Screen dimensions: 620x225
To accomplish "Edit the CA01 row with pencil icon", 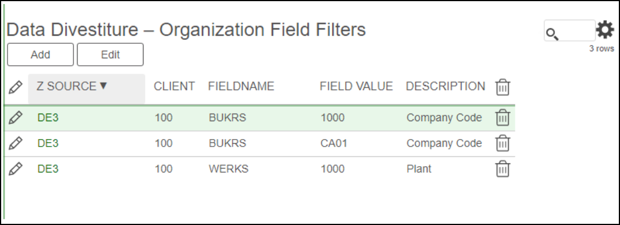I will [x=16, y=143].
